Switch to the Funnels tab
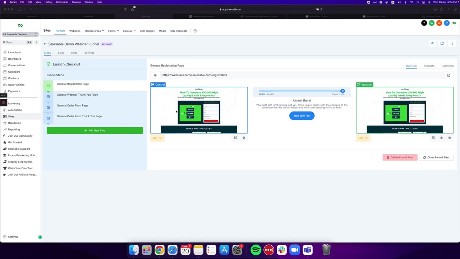460x259 pixels. (60, 31)
